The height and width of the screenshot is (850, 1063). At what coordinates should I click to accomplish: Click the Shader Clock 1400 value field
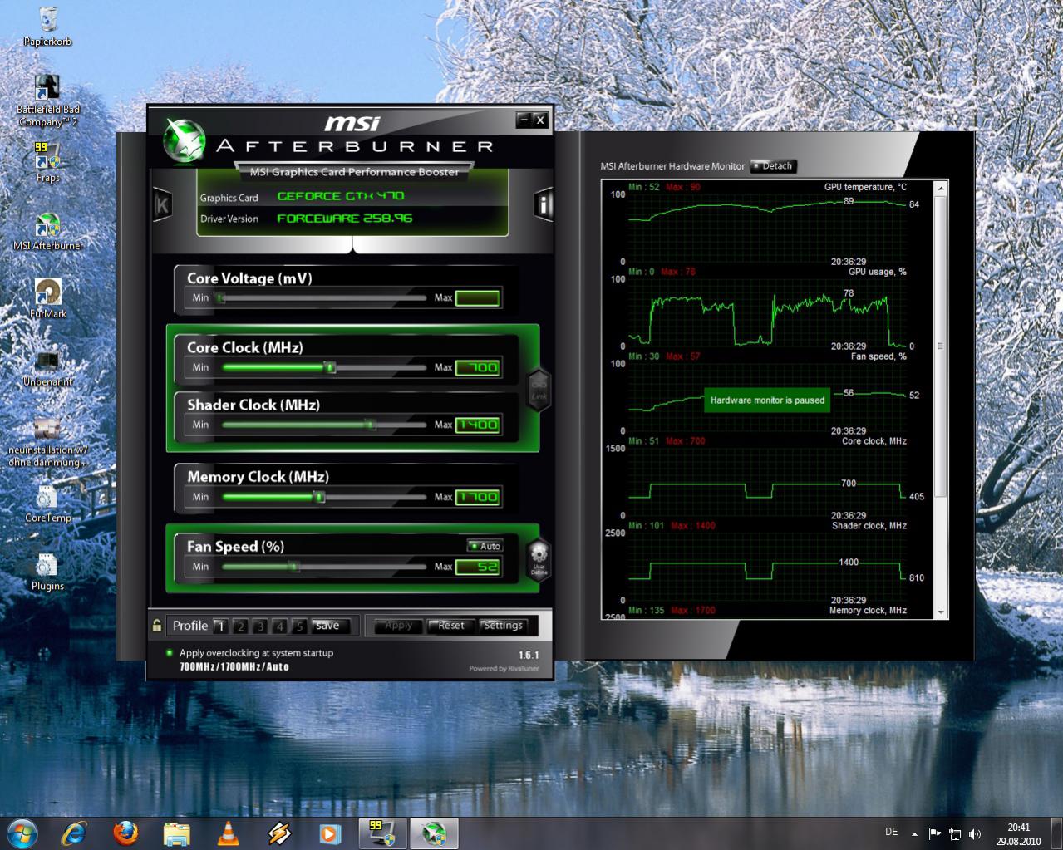(478, 425)
